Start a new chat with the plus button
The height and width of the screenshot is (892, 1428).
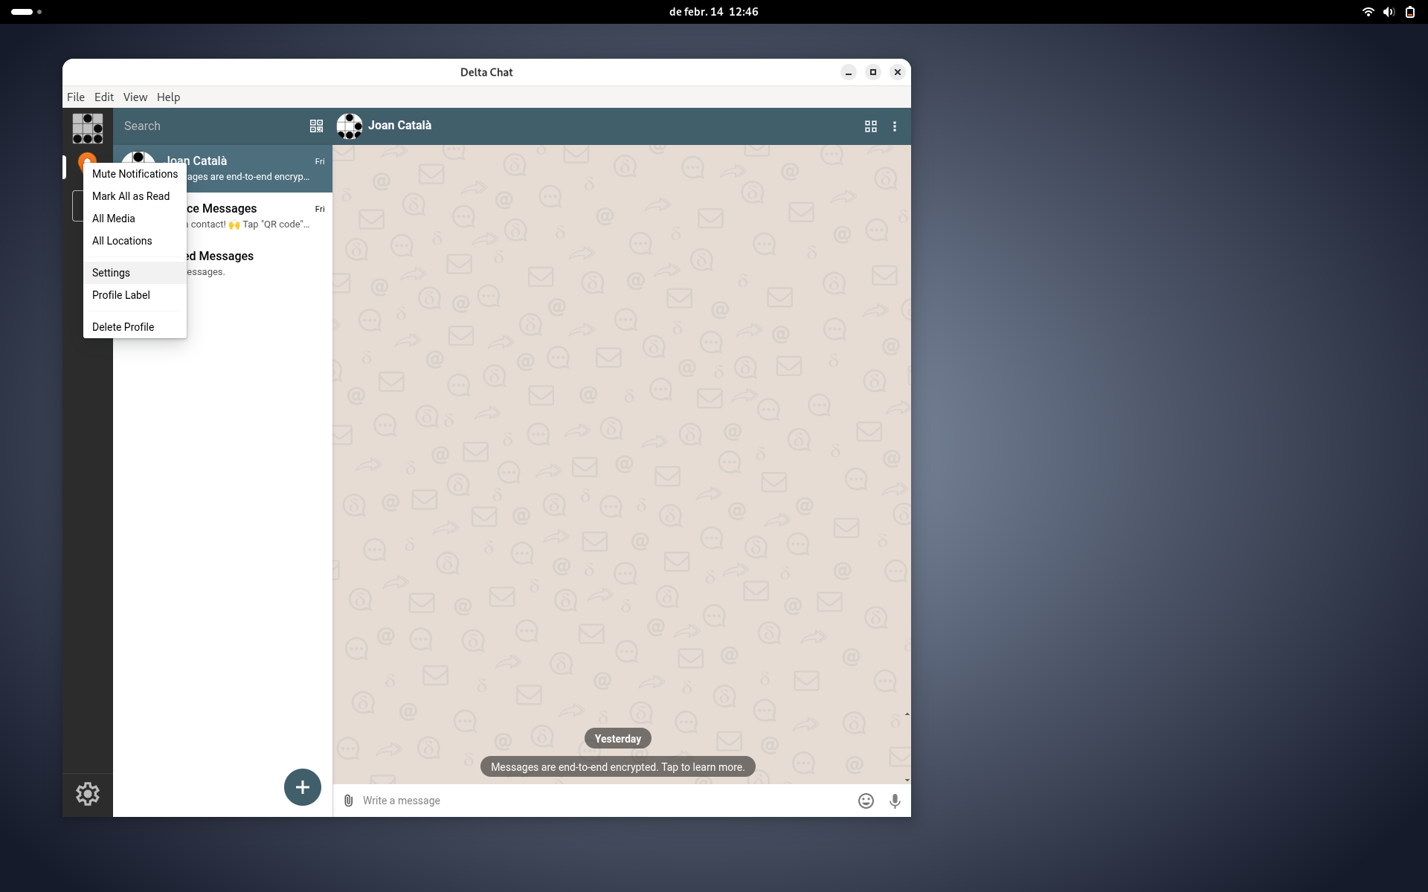tap(302, 786)
